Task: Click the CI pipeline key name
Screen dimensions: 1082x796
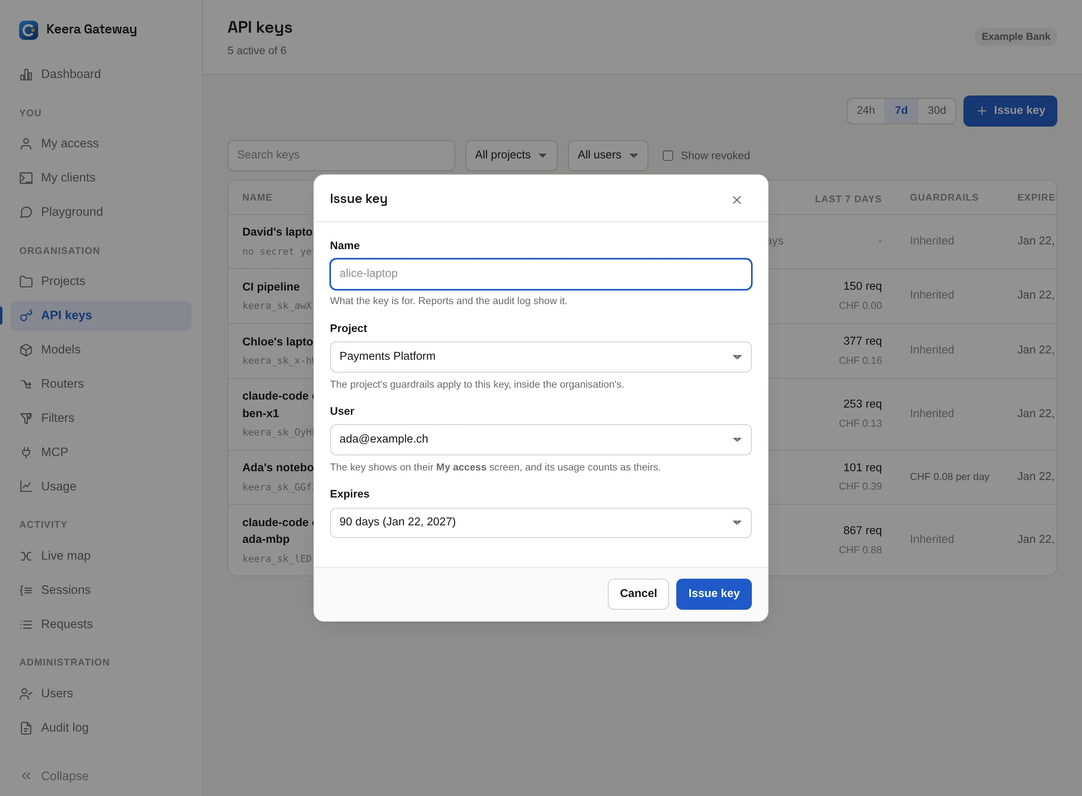Action: pyautogui.click(x=271, y=287)
